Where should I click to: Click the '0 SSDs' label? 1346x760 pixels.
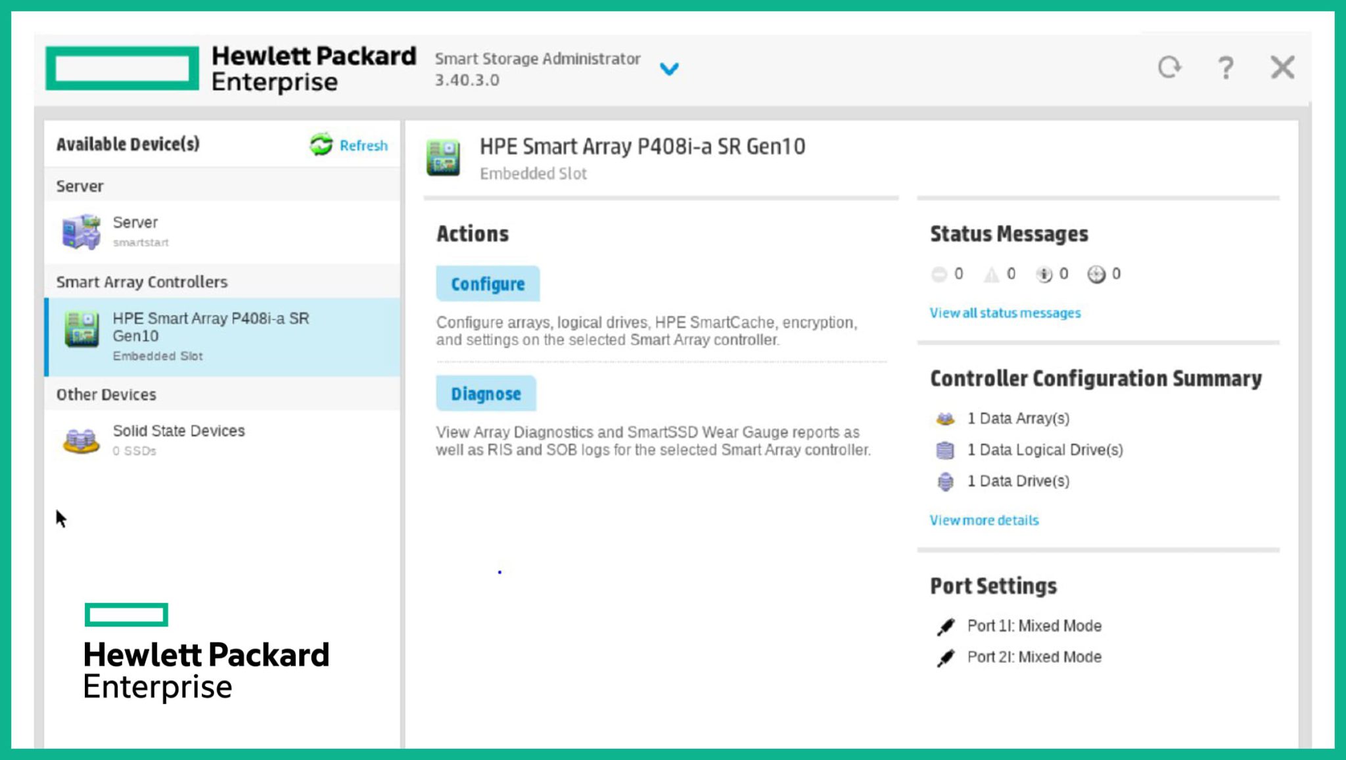tap(134, 451)
